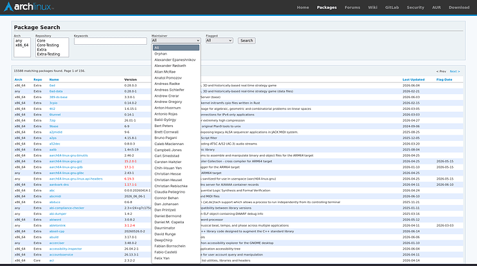Open the a2jmidid package link

(56, 132)
